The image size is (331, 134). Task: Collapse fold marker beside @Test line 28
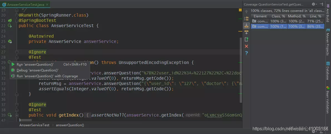(17, 57)
